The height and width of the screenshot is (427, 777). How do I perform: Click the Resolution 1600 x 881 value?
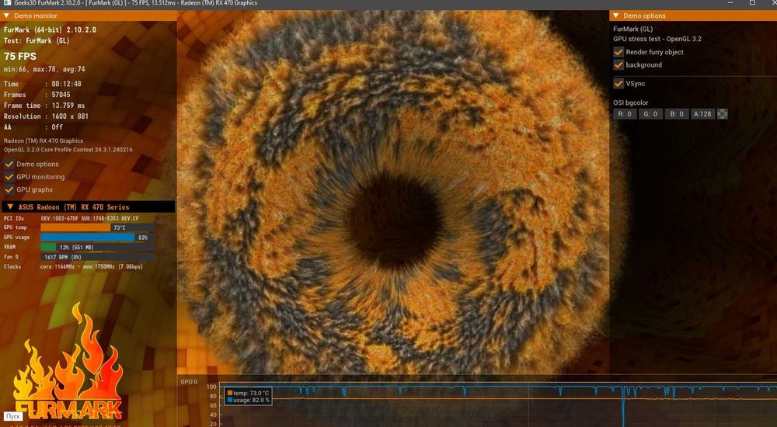pos(70,116)
